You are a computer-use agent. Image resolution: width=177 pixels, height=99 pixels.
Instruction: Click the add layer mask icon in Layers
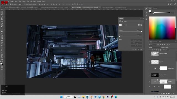point(164,94)
